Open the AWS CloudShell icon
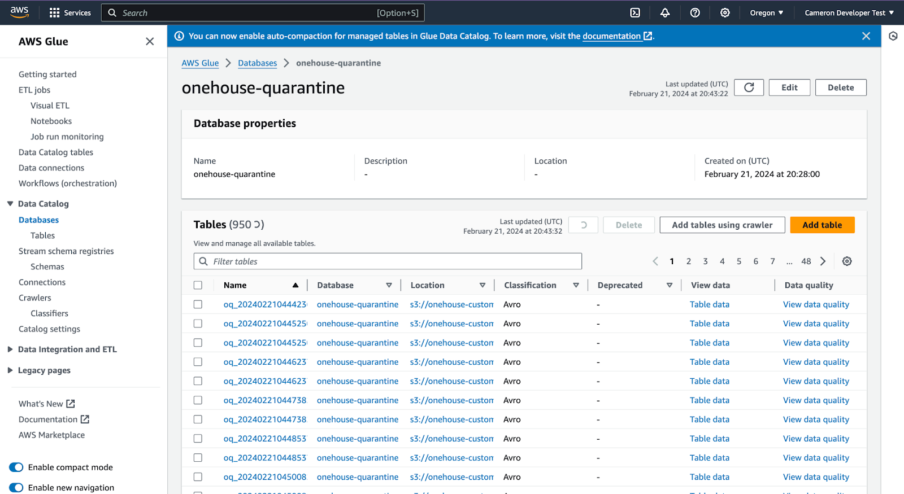 635,12
